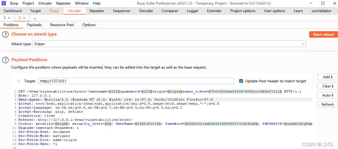
Task: Click the Accept-Encoding: gzip, deflate line
Action: [51, 112]
